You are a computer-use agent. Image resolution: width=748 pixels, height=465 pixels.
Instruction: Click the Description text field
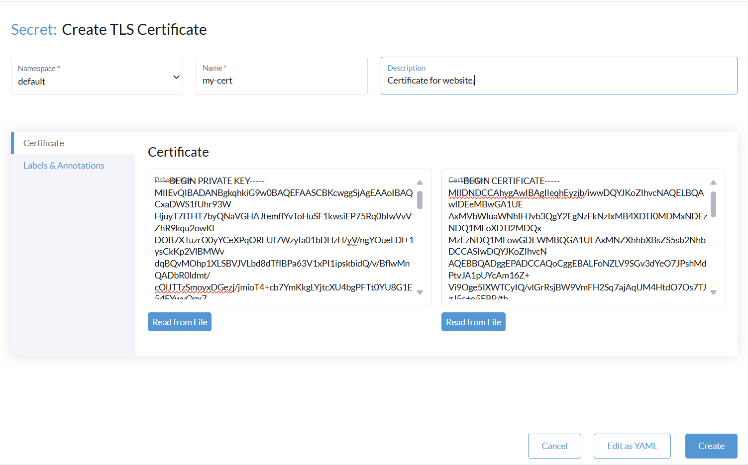pyautogui.click(x=557, y=80)
